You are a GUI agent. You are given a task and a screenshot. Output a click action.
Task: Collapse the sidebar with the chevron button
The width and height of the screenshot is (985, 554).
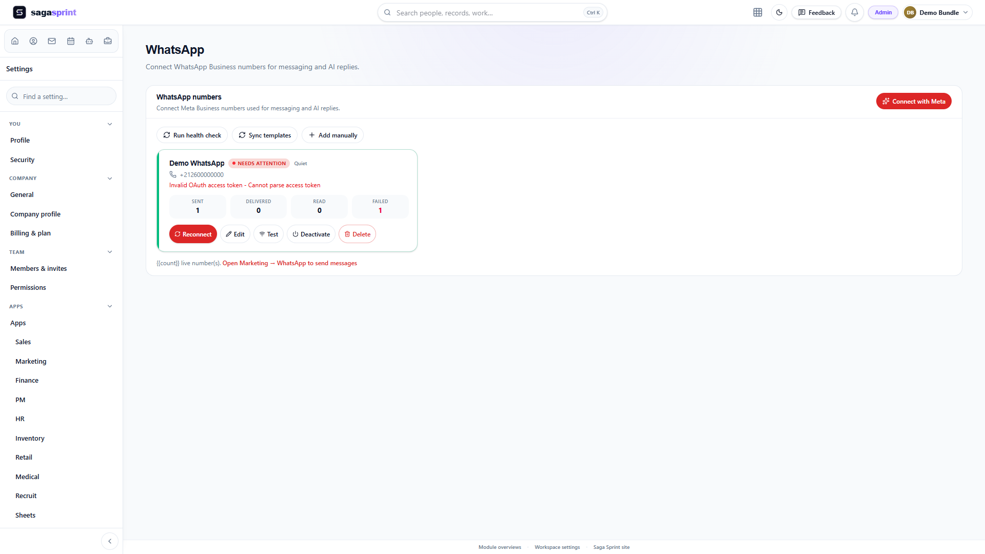click(110, 541)
